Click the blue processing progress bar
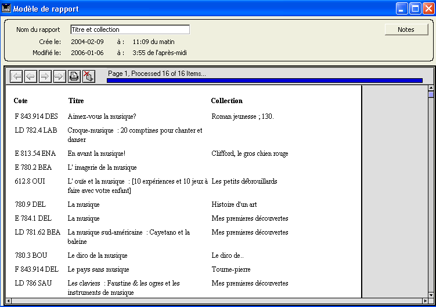Screen dimensions: 436x307 coord(264,81)
